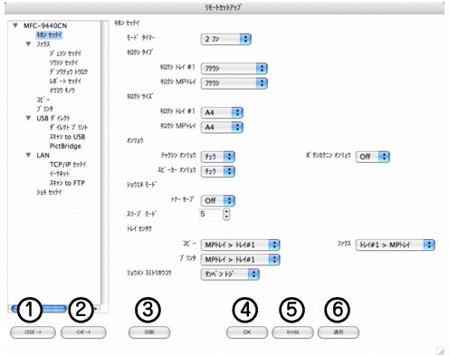Screen dimensions: 449x356
Task: Open トレイ センタク コピー tray dropdown
Action: [x=240, y=245]
